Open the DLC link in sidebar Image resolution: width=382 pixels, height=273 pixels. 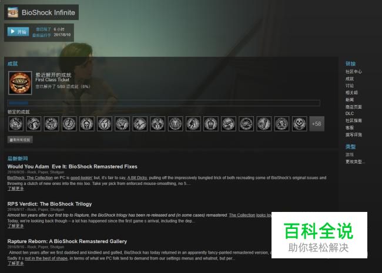pos(349,113)
